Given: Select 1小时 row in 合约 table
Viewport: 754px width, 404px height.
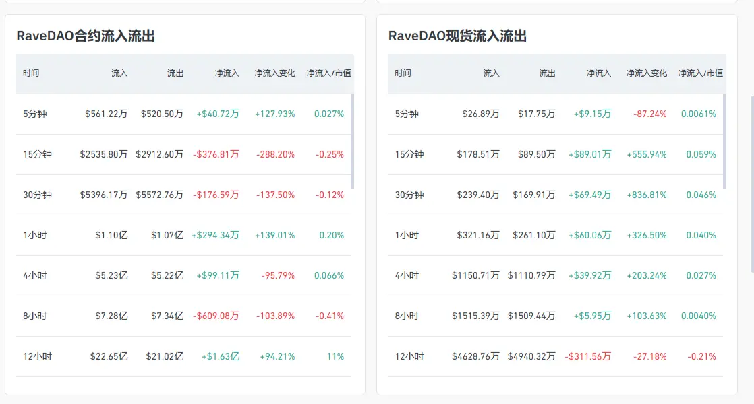Looking at the screenshot, I should click(183, 235).
